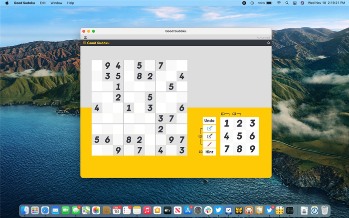Open the help book icon beside Hint

[200, 152]
